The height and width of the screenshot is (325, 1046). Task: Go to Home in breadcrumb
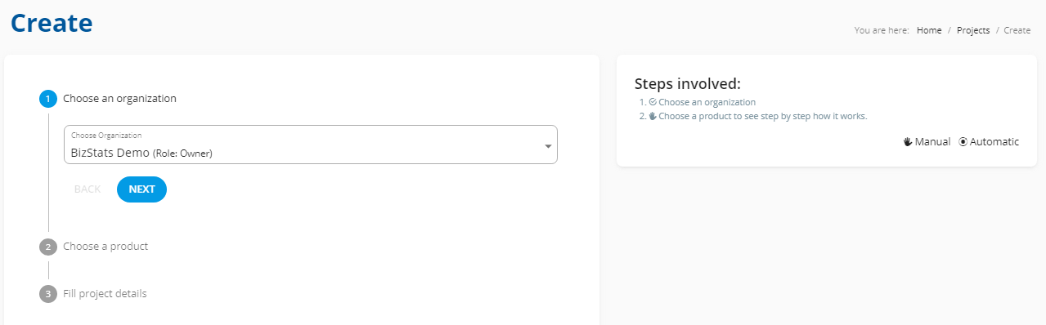point(929,30)
